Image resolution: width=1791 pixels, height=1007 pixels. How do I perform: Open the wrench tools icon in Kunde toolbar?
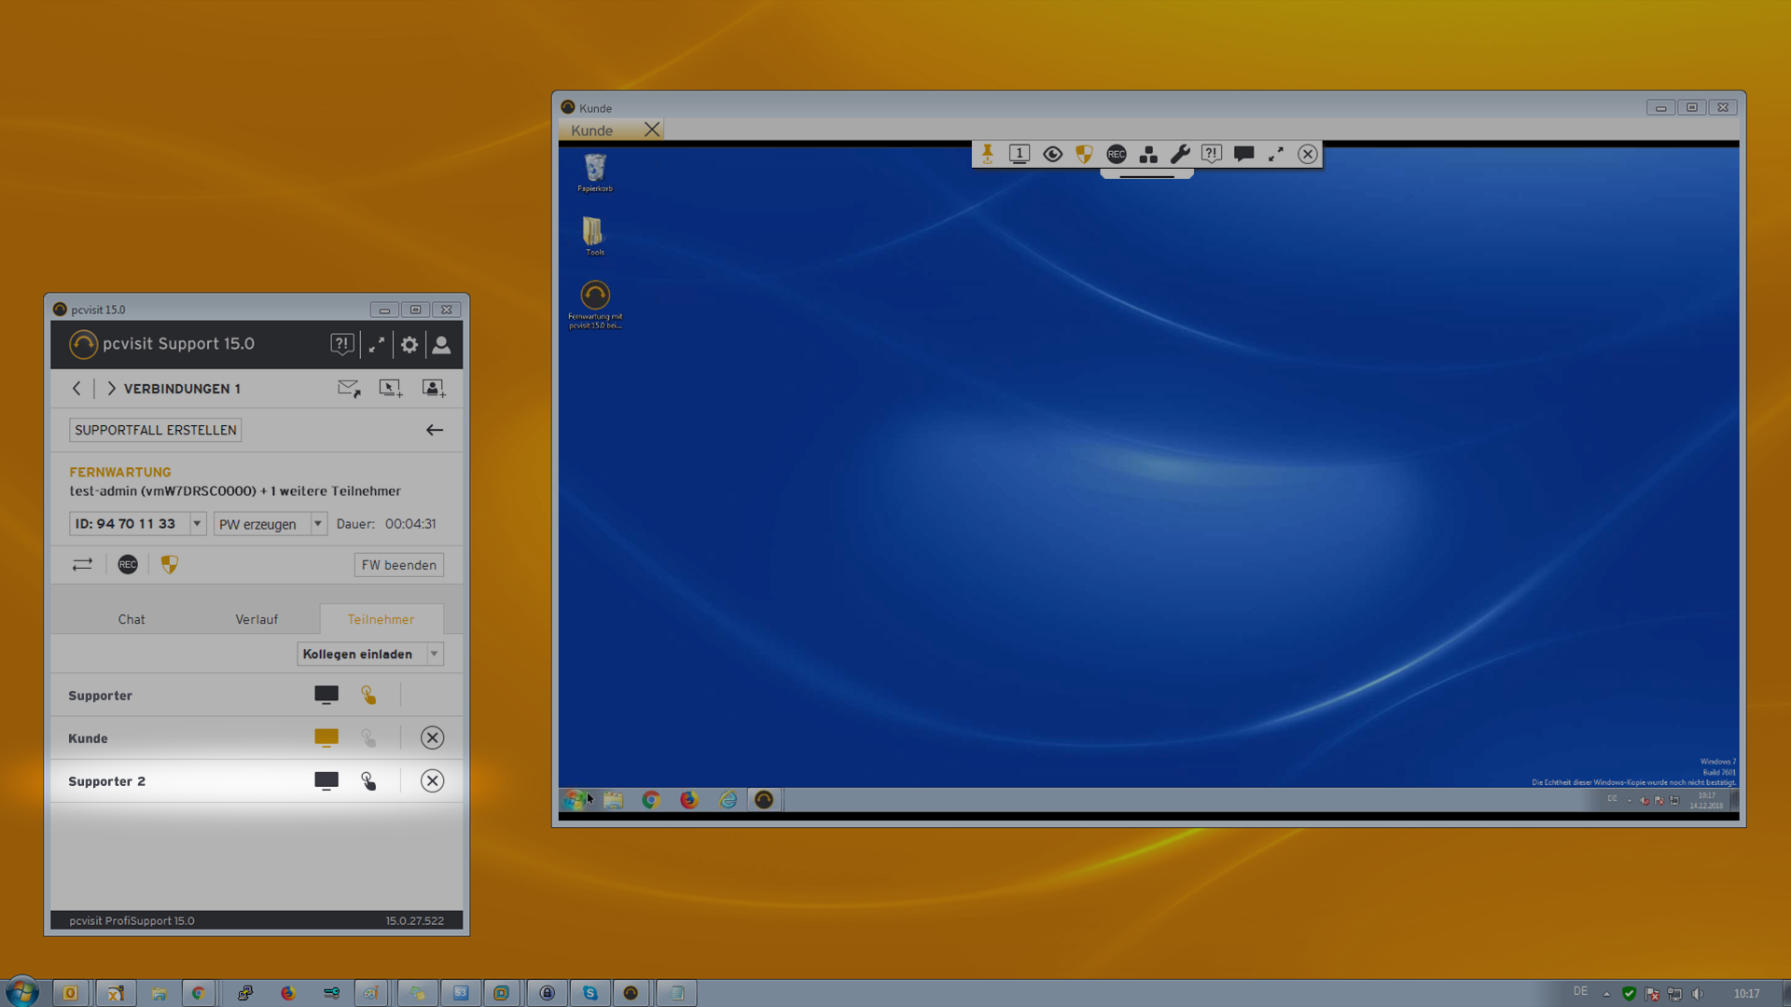tap(1180, 154)
